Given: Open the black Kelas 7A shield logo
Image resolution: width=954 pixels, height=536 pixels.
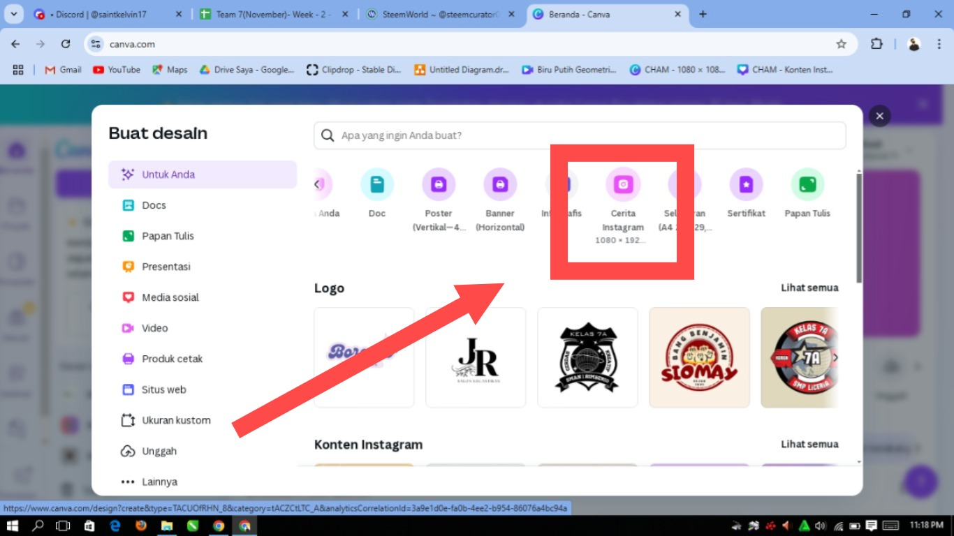Looking at the screenshot, I should pos(587,357).
